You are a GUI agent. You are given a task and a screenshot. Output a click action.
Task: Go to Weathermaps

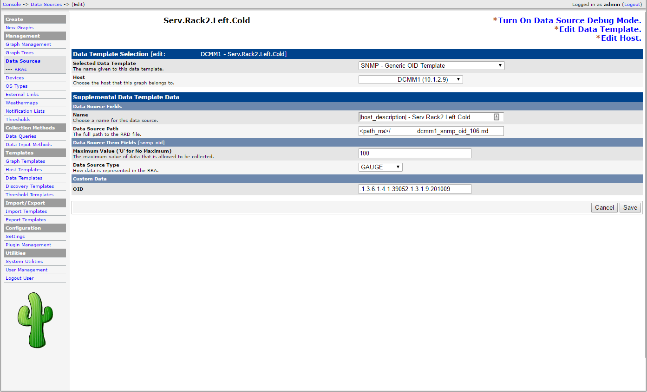(x=21, y=103)
